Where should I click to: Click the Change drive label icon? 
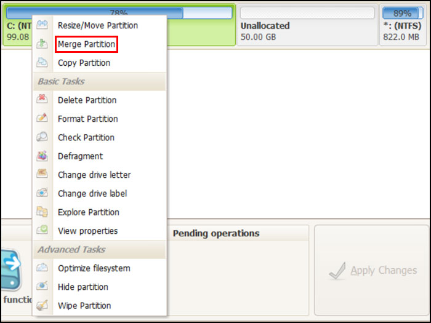[x=42, y=193]
